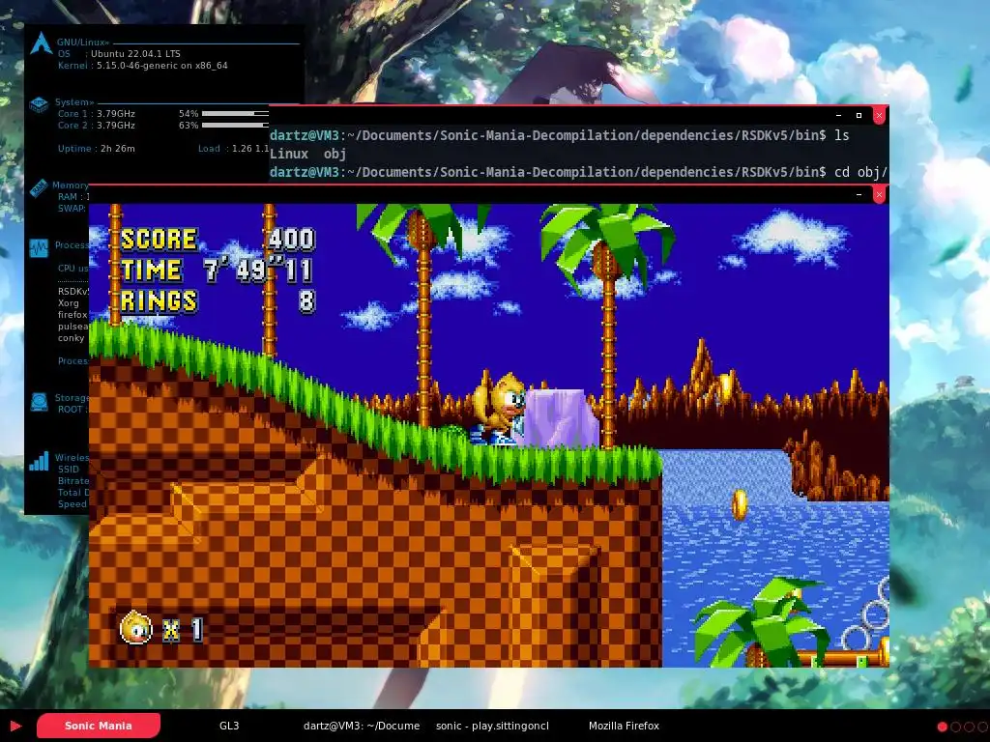Switch to Mozilla Firefox in the taskbar
The image size is (990, 742).
624,726
